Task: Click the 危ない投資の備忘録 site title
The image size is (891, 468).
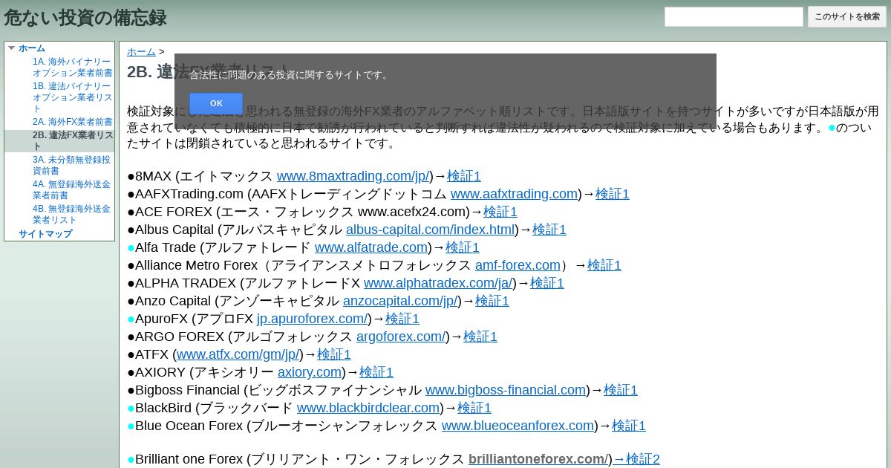Action: point(85,17)
